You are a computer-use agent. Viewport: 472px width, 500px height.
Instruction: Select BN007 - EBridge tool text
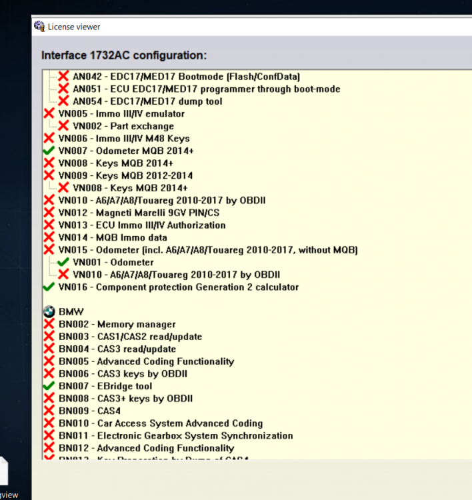pos(105,386)
